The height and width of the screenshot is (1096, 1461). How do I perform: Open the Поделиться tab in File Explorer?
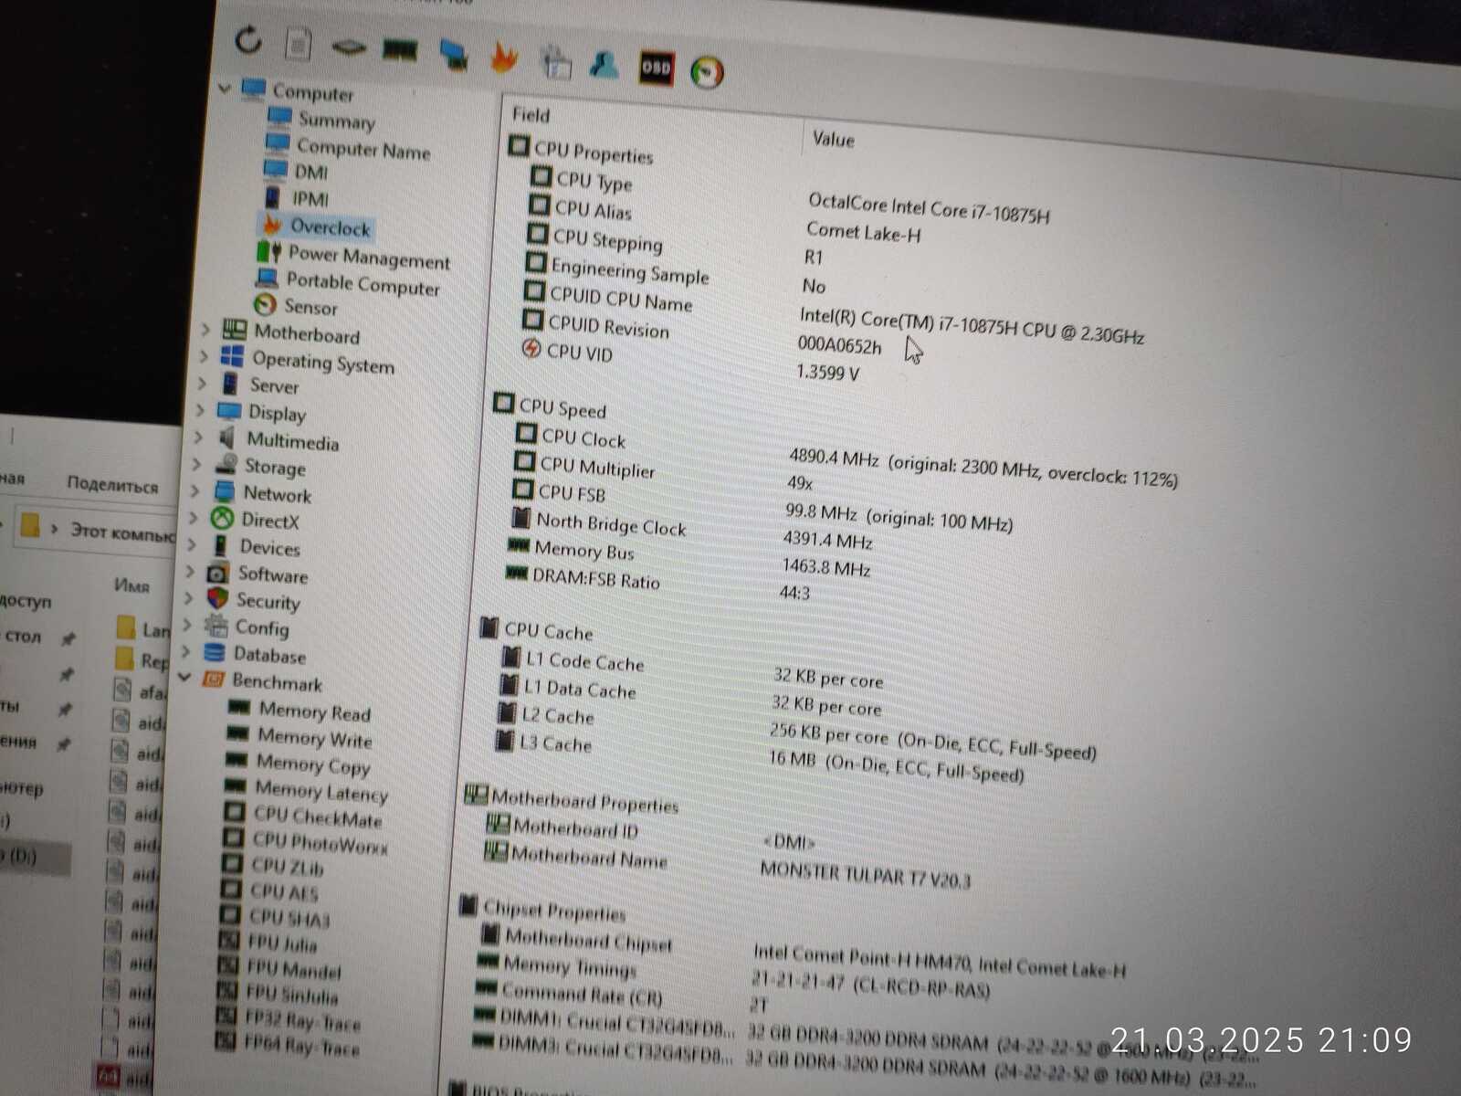coord(112,484)
